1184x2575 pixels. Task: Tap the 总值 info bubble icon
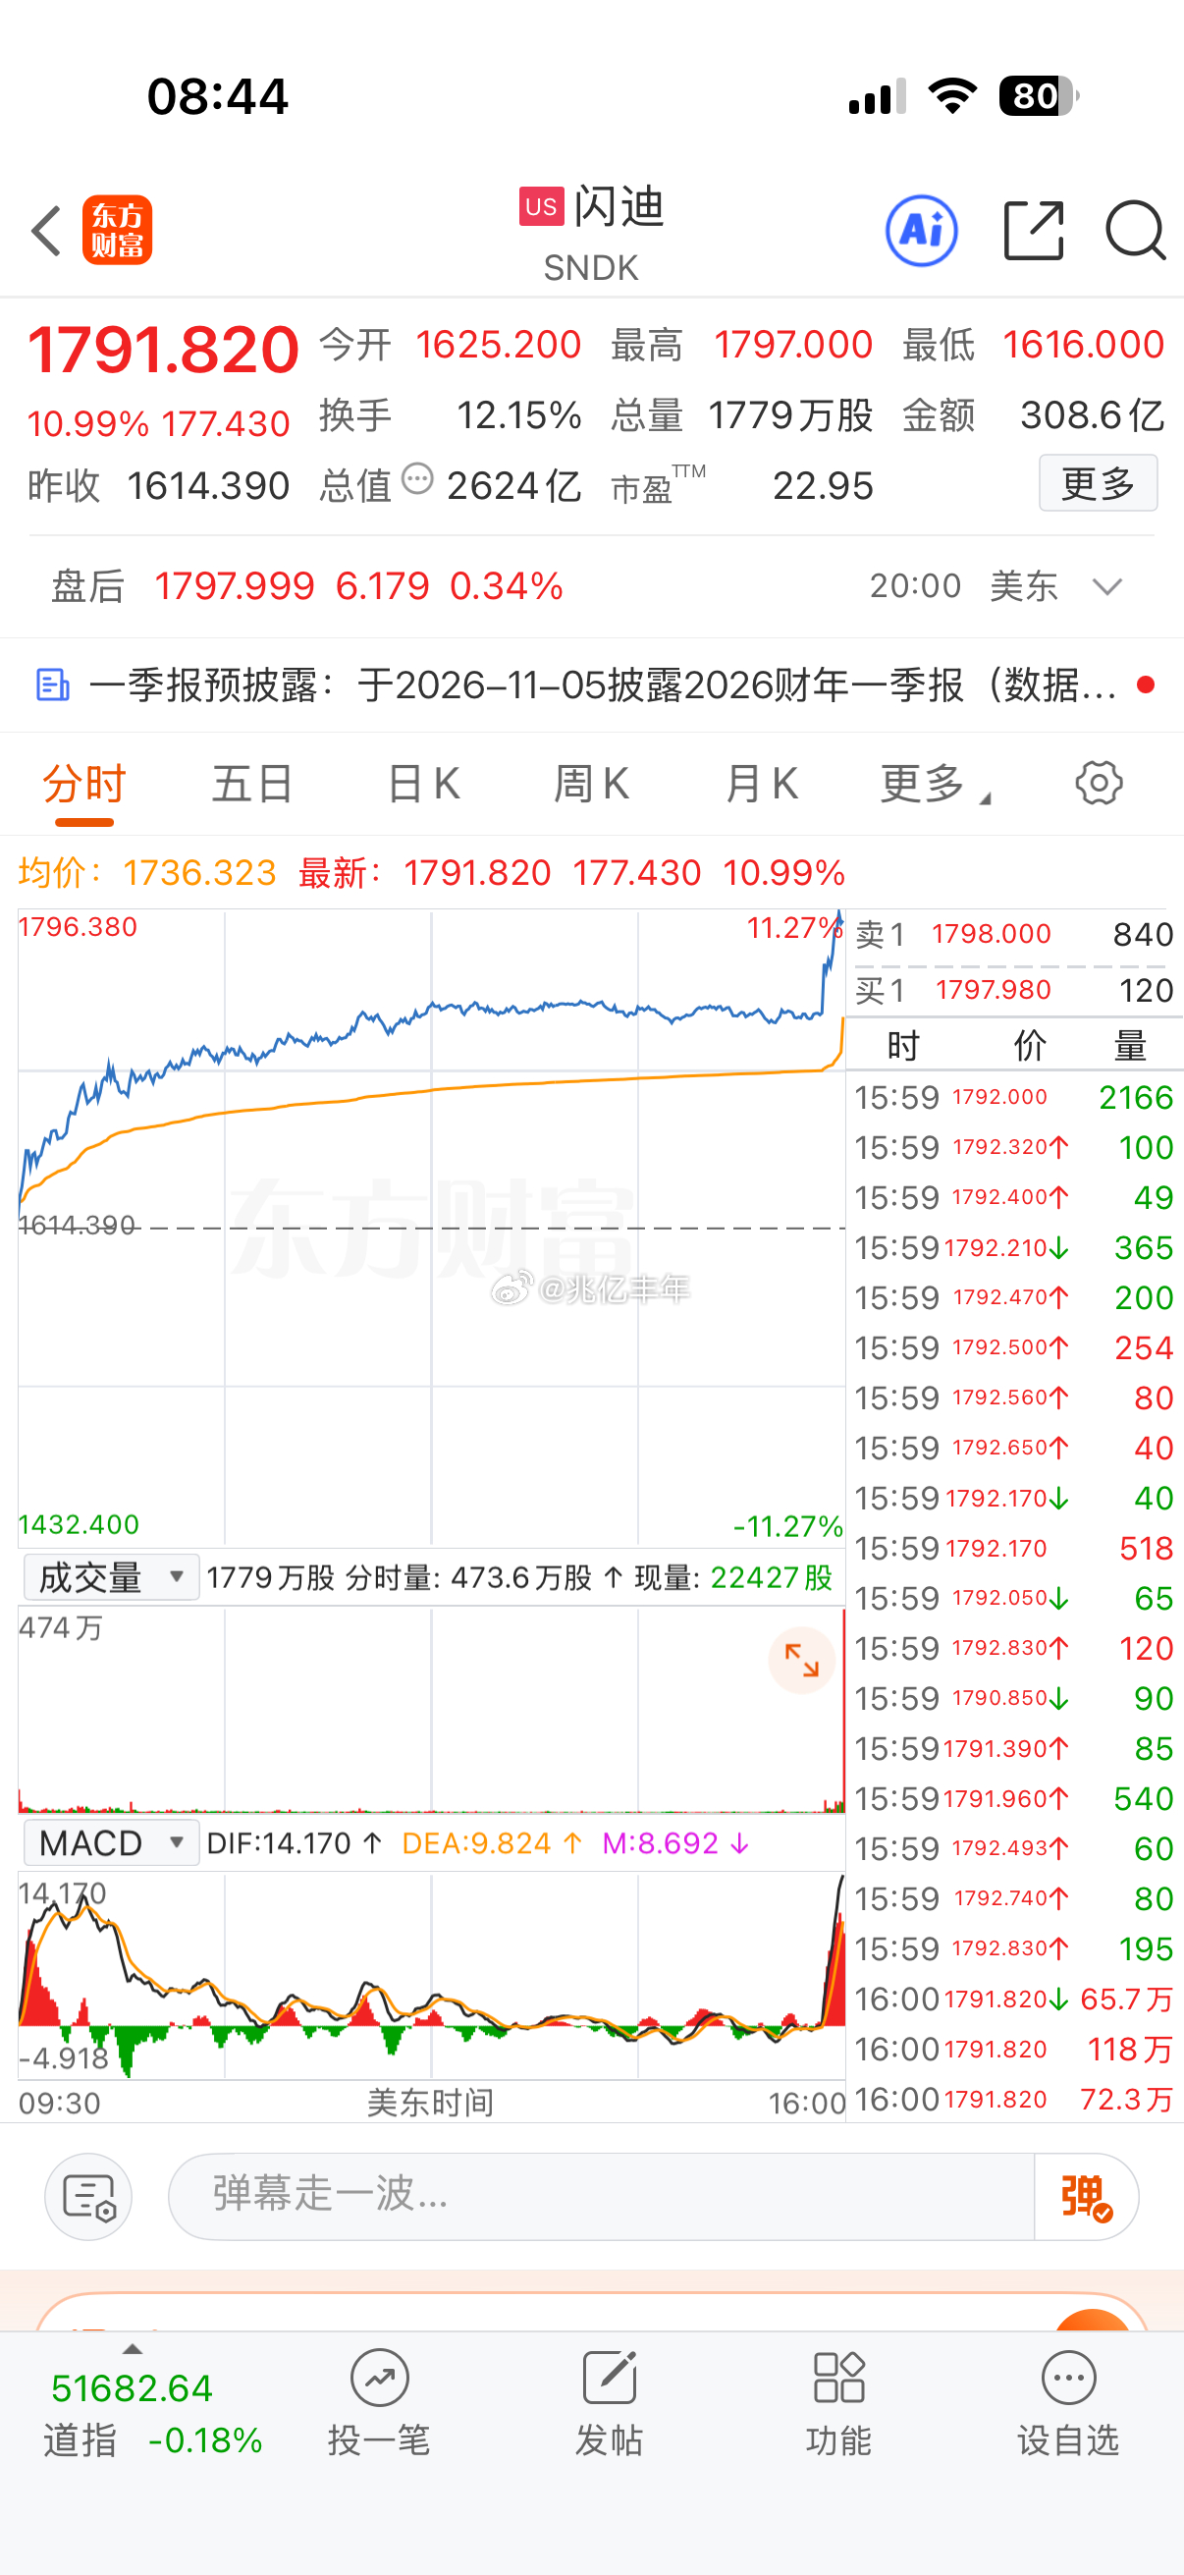416,479
